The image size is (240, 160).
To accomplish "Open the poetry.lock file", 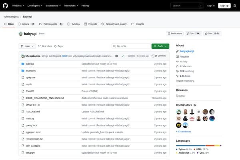I will coord(31,125).
